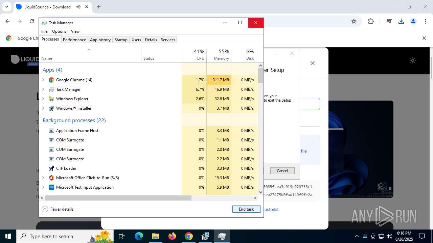Screen dimensions: 433x243
Task: Click the vertical scrollbar thumb in Task Manager
Action: 260,76
